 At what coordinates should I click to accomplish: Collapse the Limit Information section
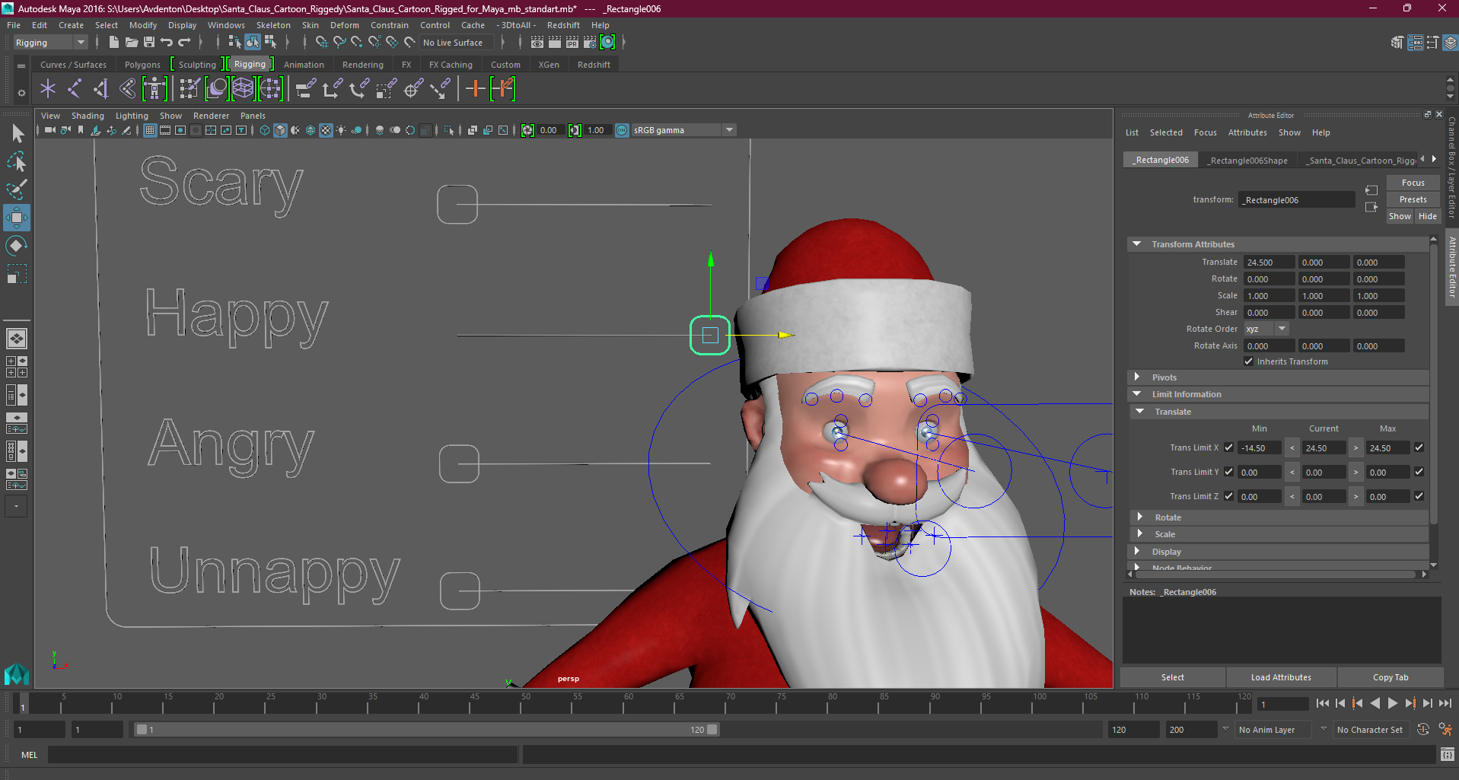tap(1137, 394)
